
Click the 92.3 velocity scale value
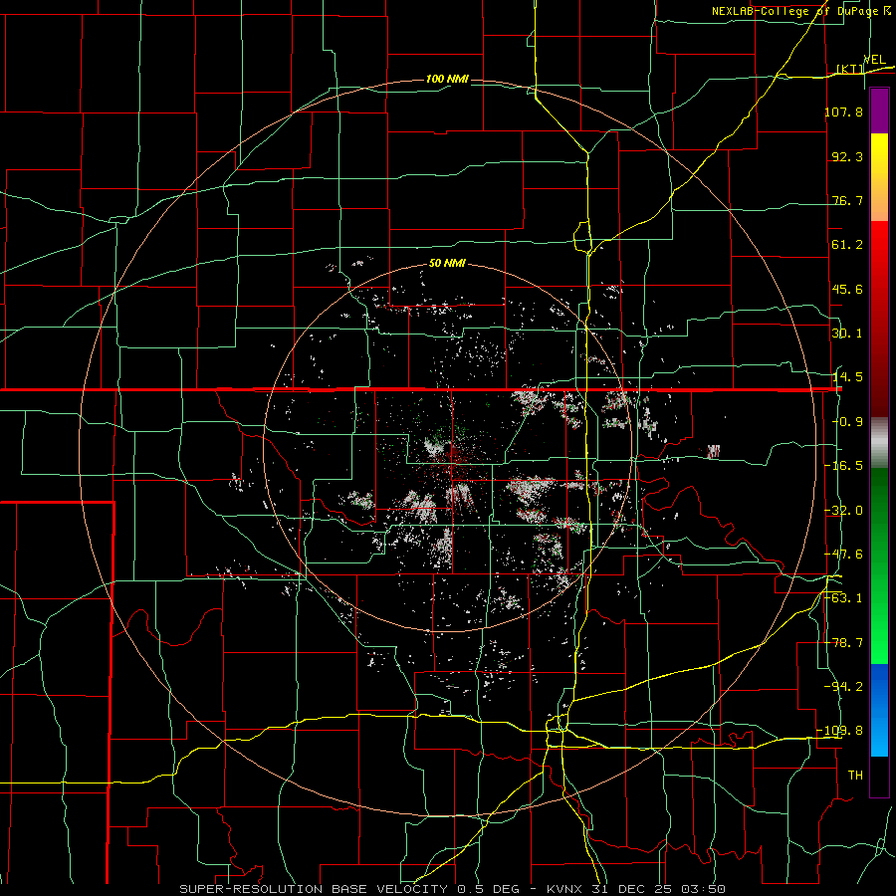[847, 156]
